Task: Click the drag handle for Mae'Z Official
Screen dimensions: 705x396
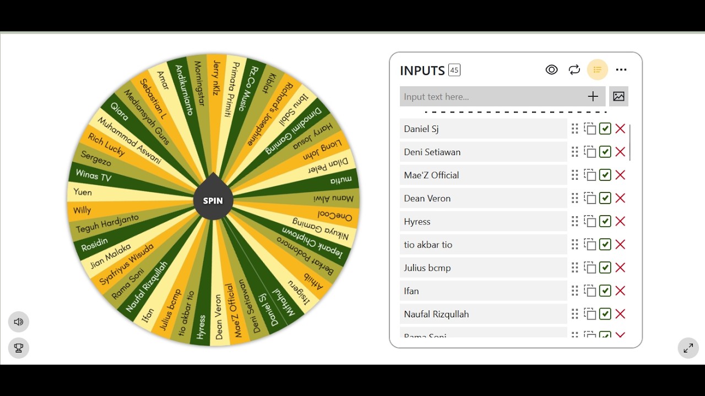Action: pos(575,175)
